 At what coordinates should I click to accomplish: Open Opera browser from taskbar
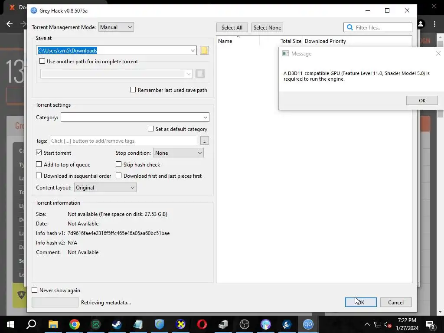(202, 324)
